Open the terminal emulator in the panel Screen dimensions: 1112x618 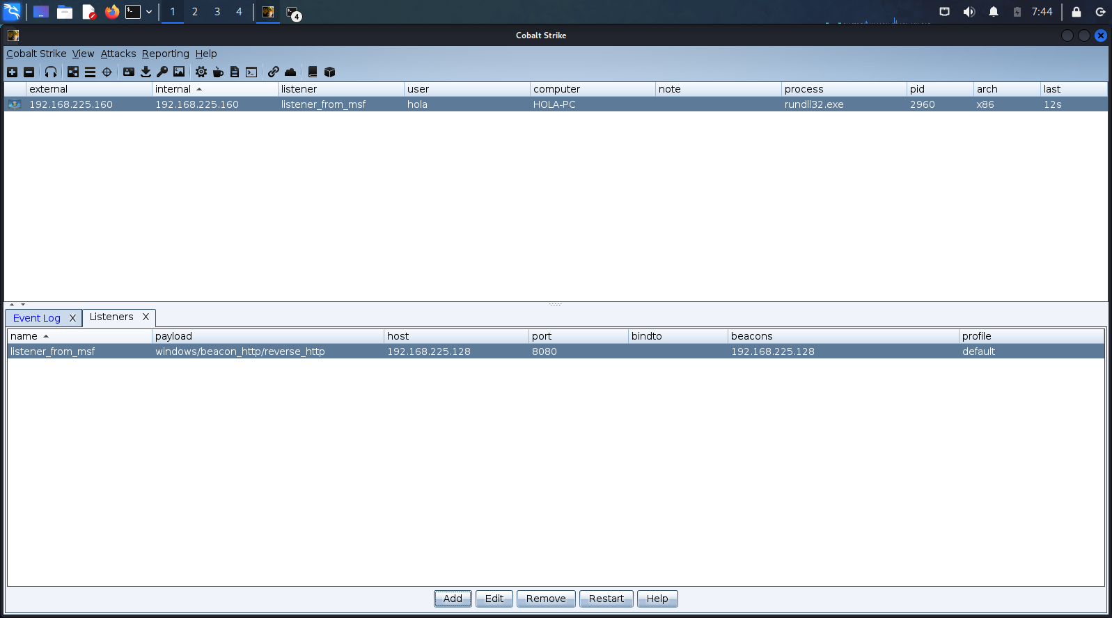133,12
